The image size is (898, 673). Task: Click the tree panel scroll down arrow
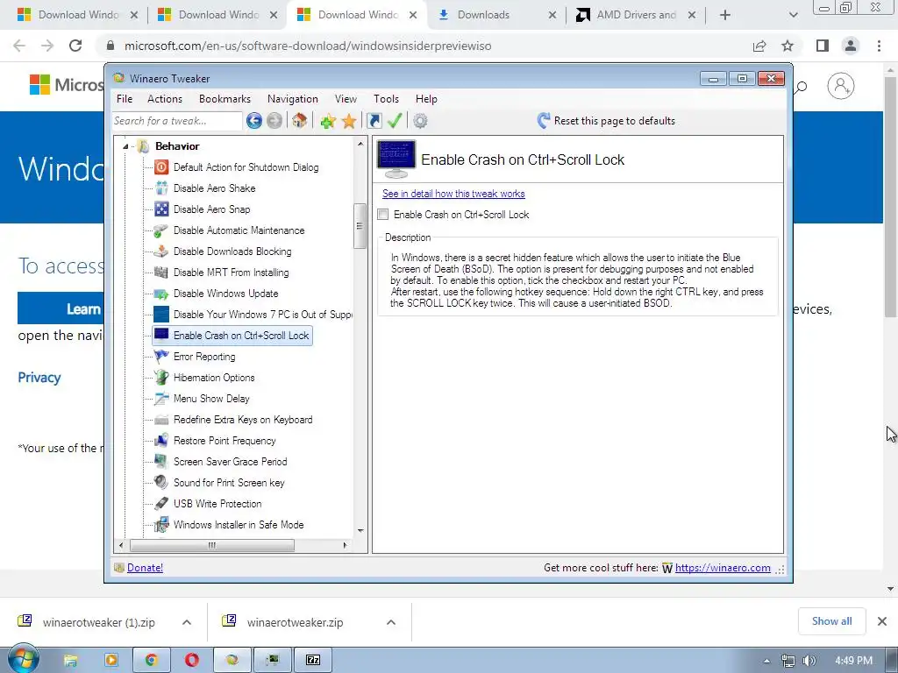[360, 530]
